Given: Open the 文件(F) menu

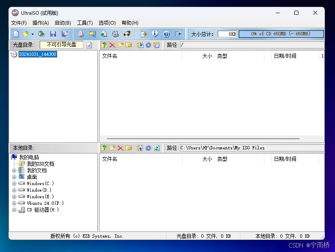Looking at the screenshot, I should coord(19,23).
